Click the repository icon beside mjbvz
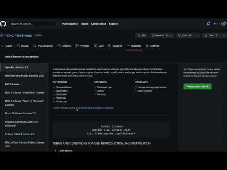 [x=1, y=35]
